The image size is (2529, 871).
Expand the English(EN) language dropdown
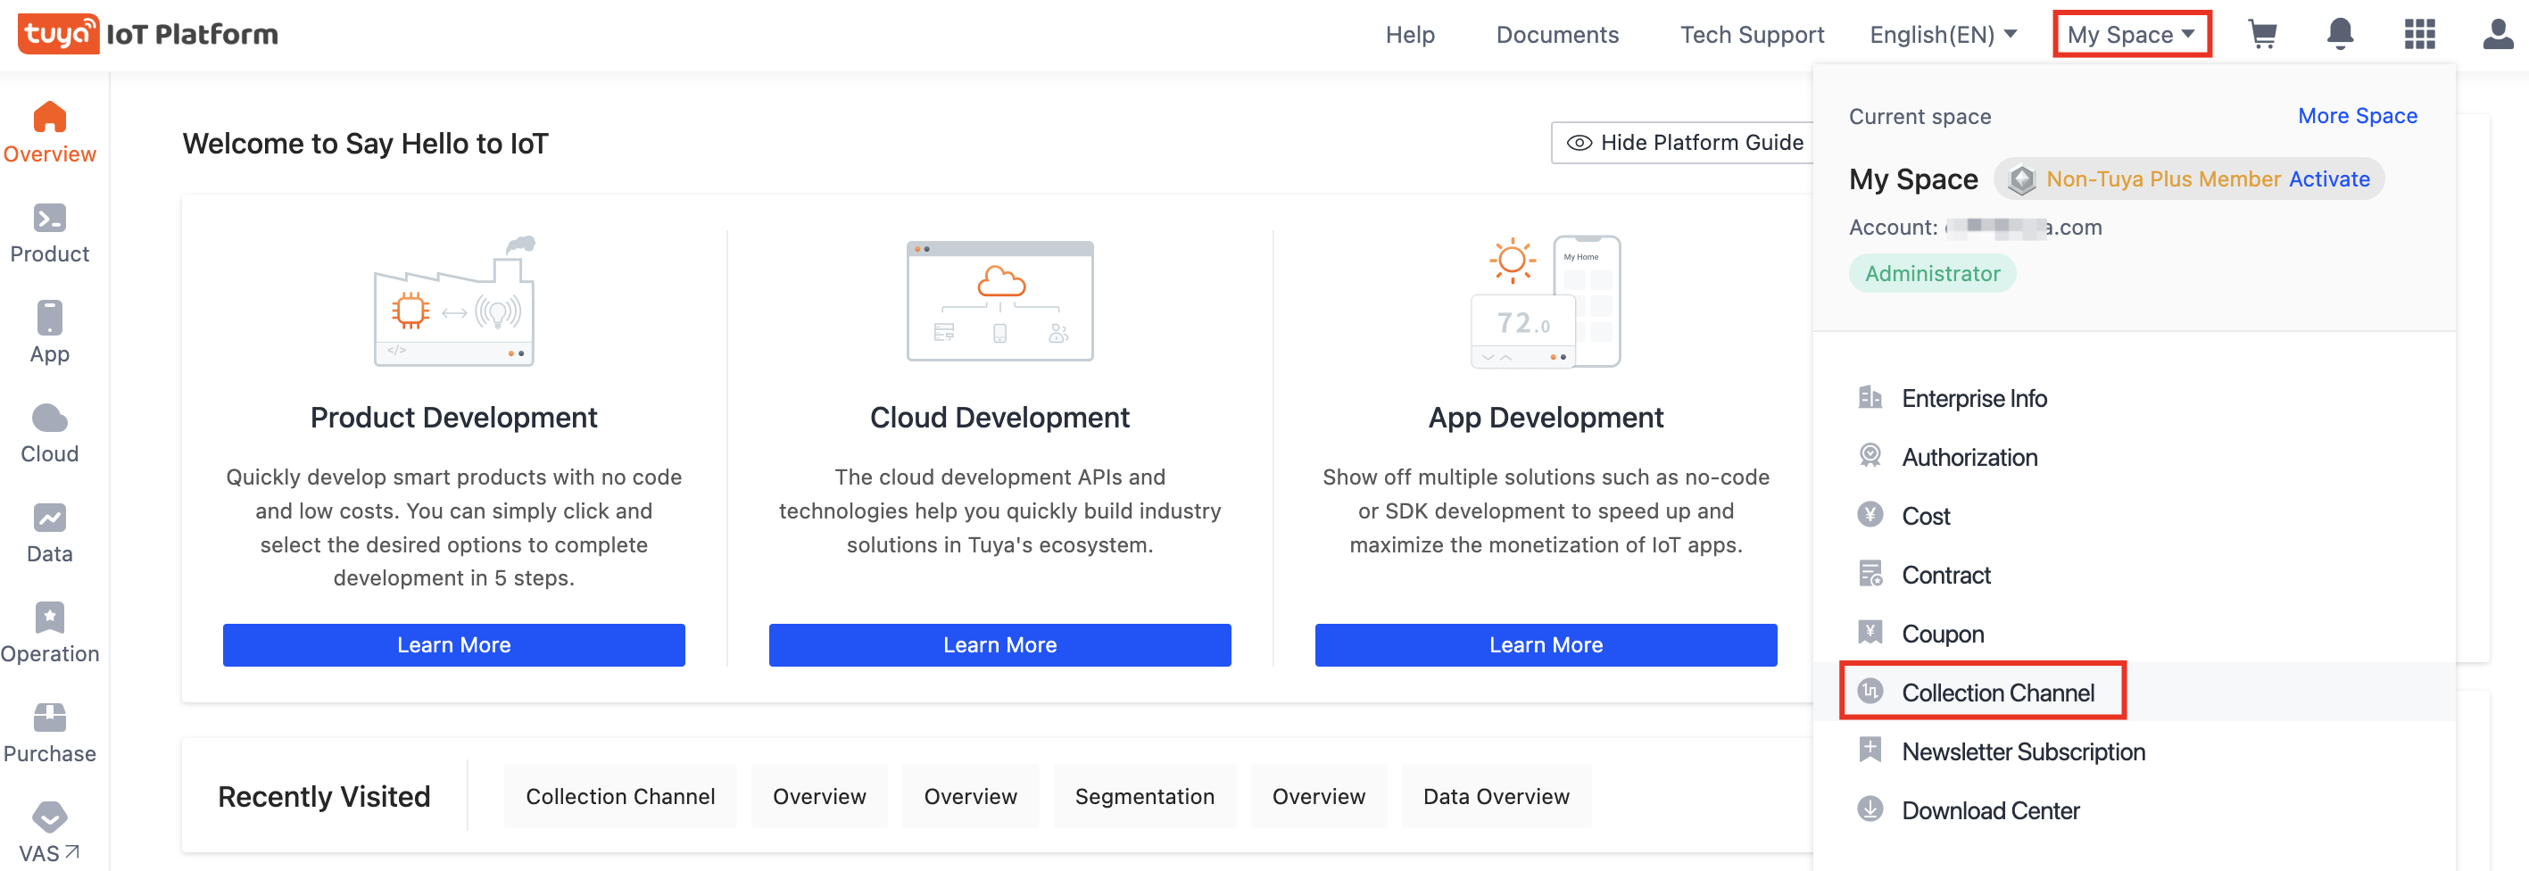click(1942, 35)
